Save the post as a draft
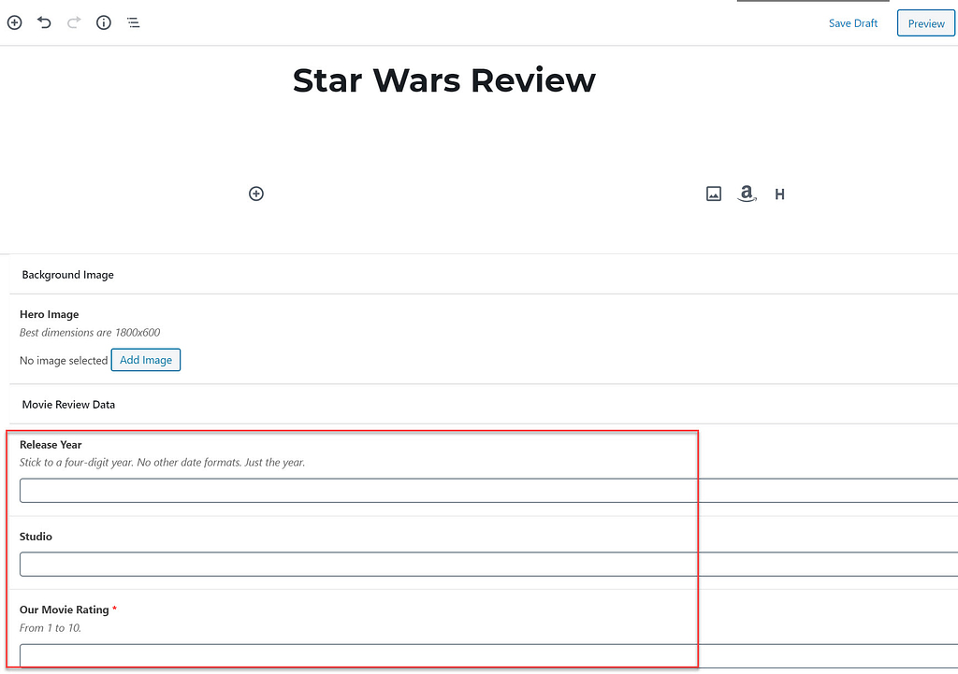This screenshot has height=674, width=958. click(x=853, y=23)
